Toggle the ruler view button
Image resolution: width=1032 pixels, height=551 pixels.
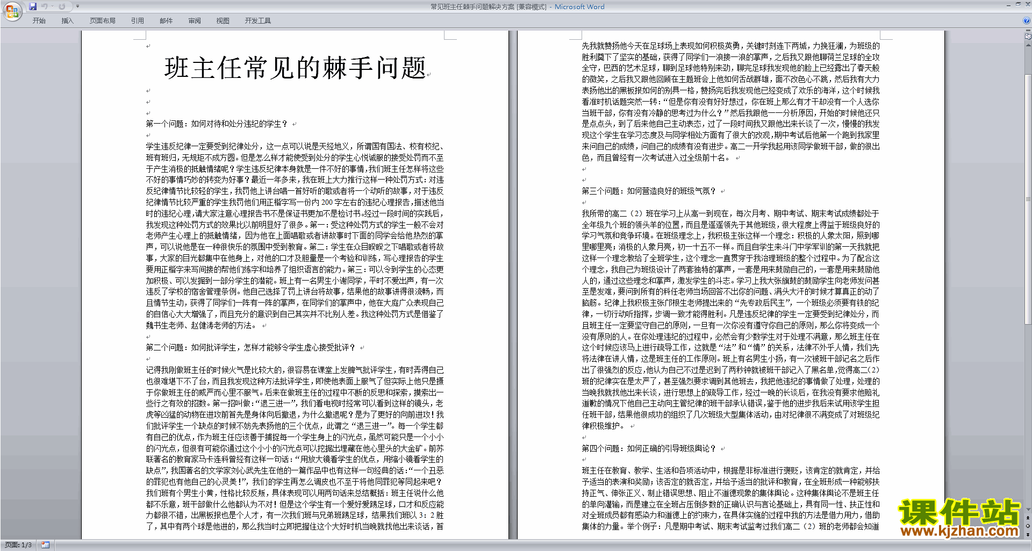point(1028,36)
